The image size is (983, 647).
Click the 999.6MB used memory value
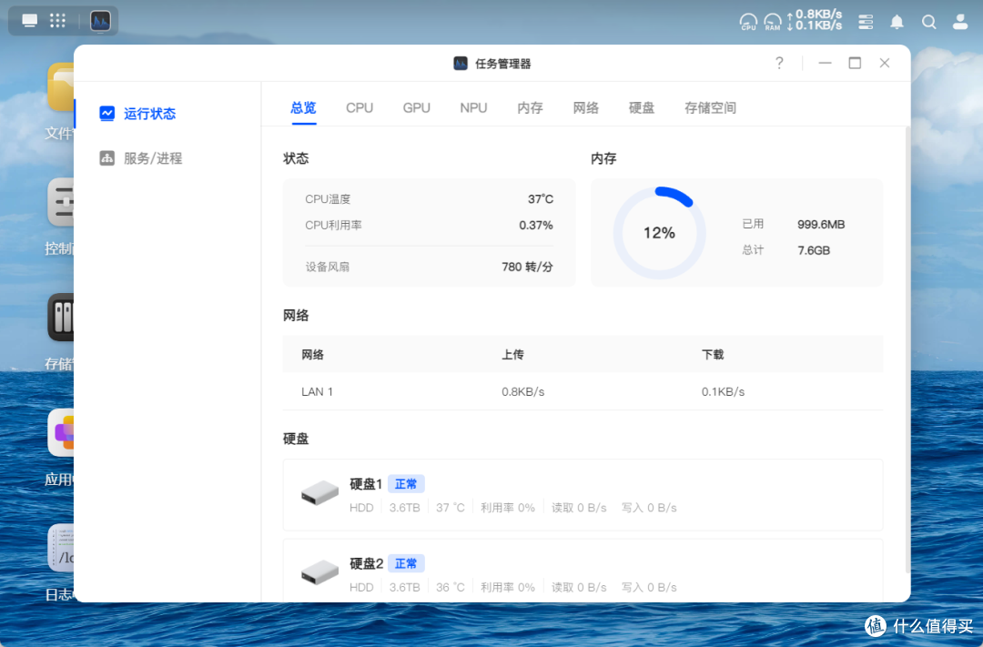tap(821, 225)
